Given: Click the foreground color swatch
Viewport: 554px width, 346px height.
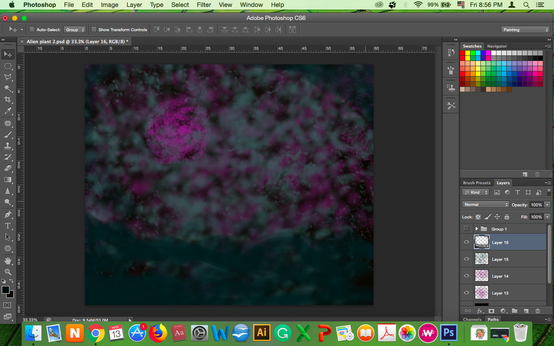Looking at the screenshot, I should pyautogui.click(x=6, y=290).
